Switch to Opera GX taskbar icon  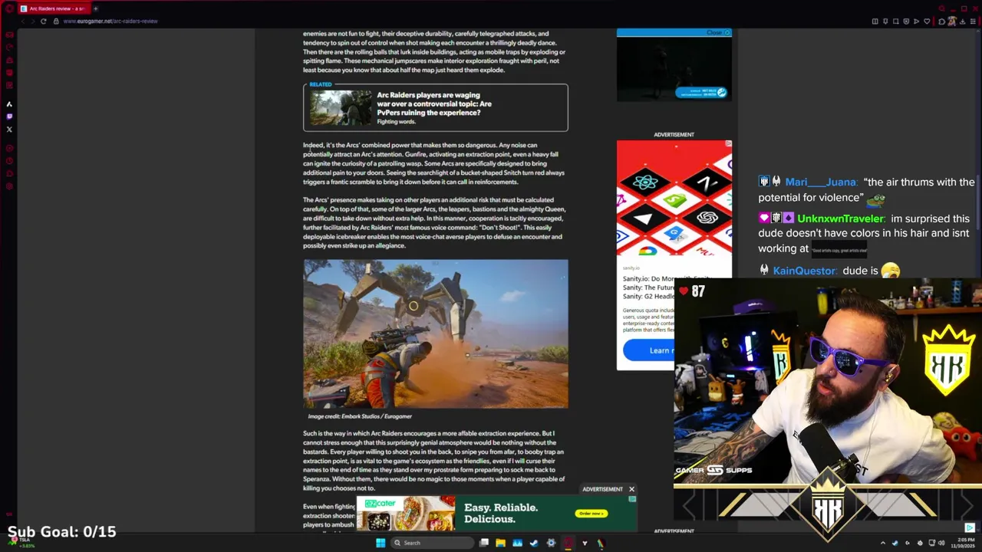(x=568, y=543)
